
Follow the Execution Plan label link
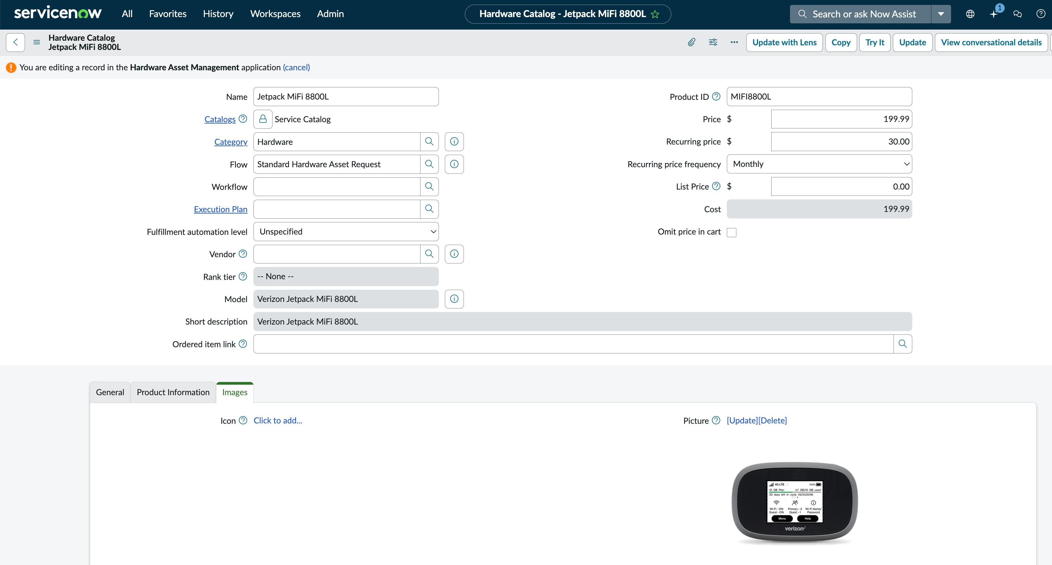point(221,209)
